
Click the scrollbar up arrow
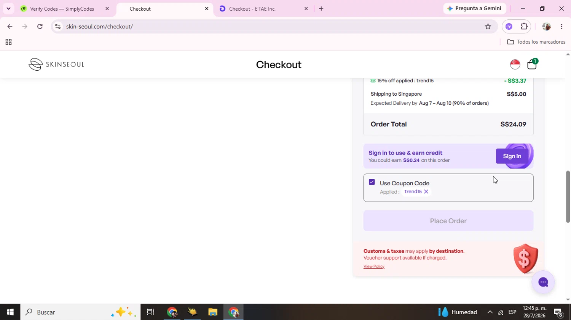pyautogui.click(x=568, y=54)
